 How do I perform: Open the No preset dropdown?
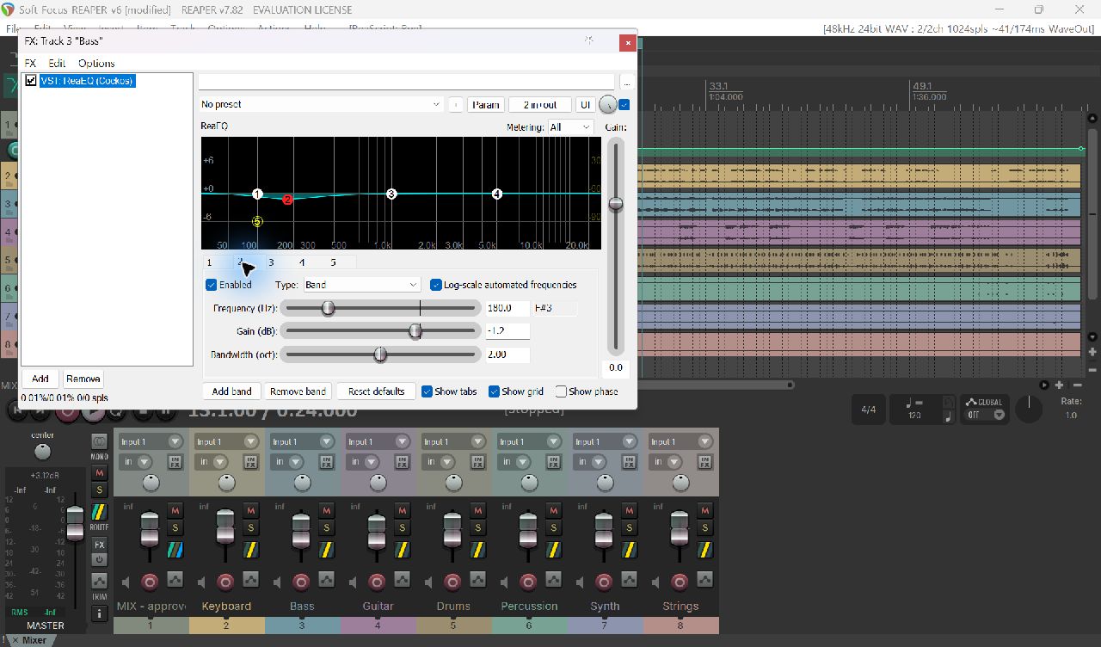(x=322, y=104)
